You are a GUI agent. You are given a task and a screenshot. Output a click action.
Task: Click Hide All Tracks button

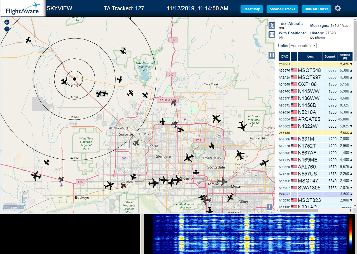pos(316,9)
